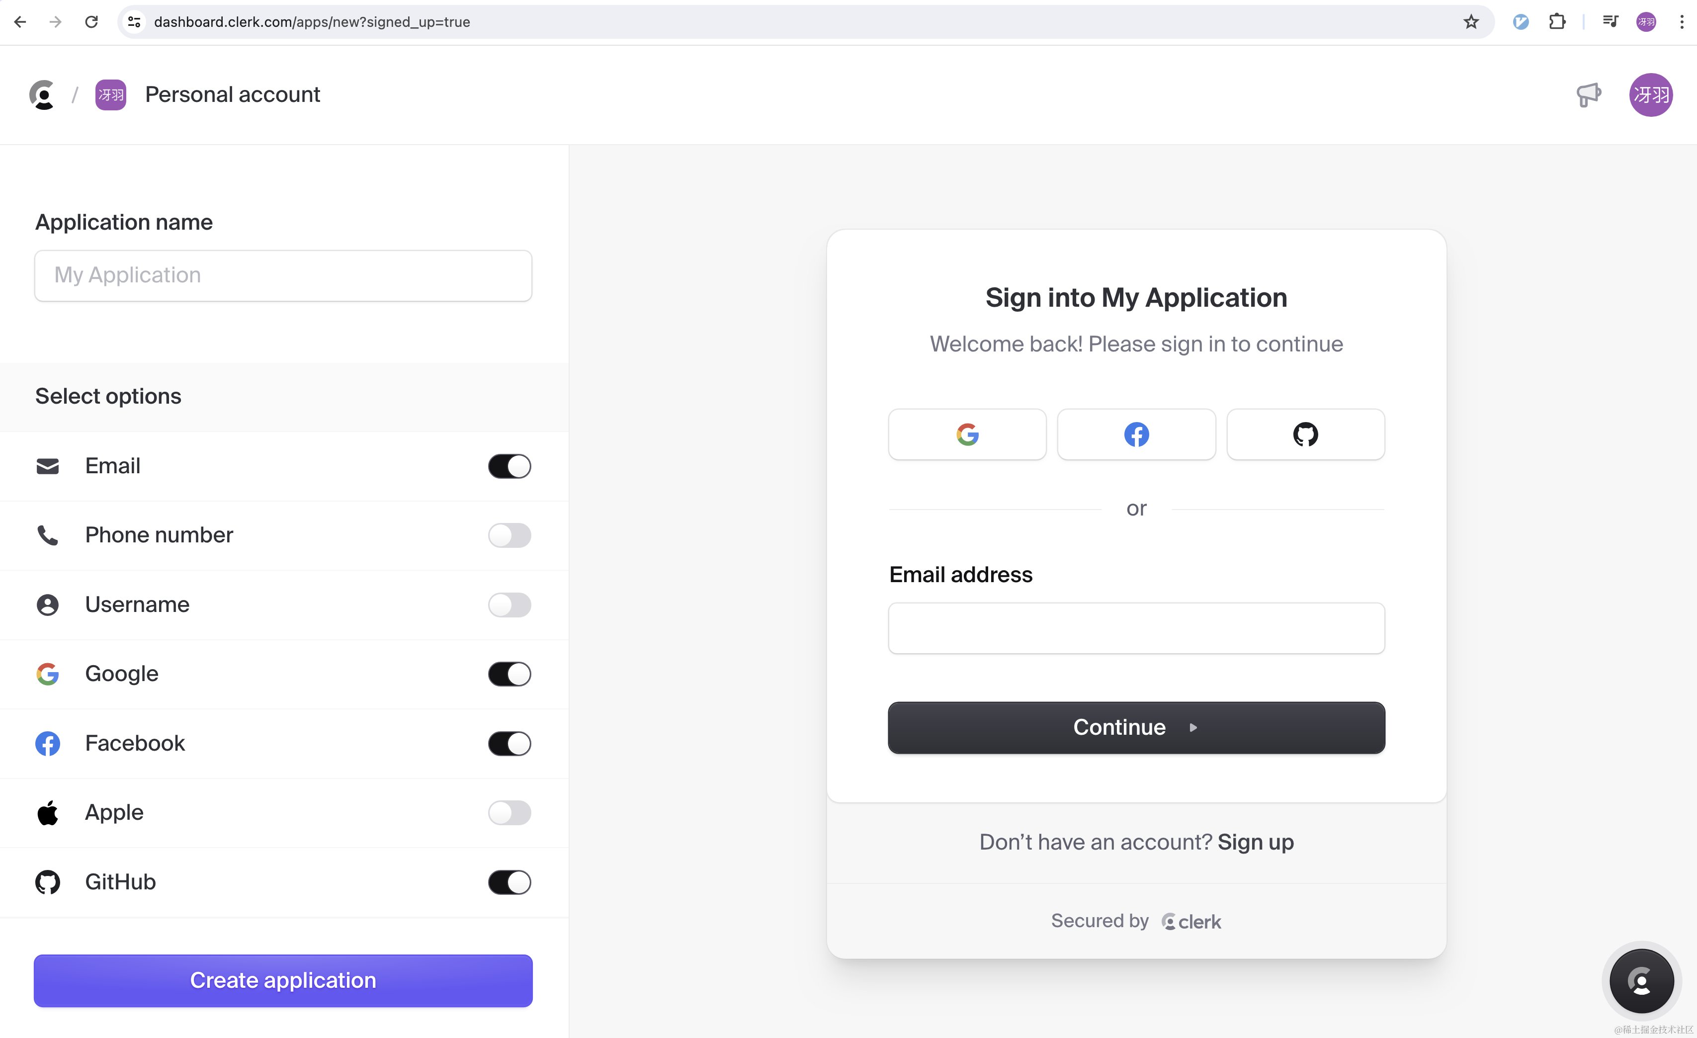
Task: Turn off the GitHub toggle
Action: (x=509, y=882)
